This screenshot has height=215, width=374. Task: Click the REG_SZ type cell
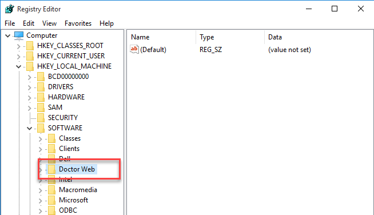tap(210, 50)
